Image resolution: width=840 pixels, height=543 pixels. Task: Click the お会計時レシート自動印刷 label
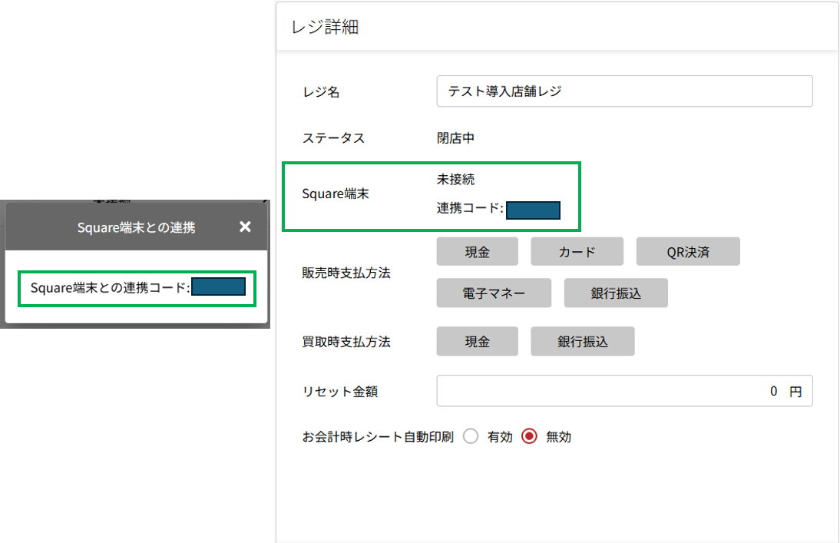[x=378, y=437]
